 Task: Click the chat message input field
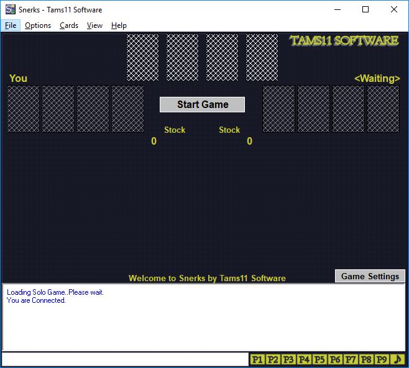point(125,359)
